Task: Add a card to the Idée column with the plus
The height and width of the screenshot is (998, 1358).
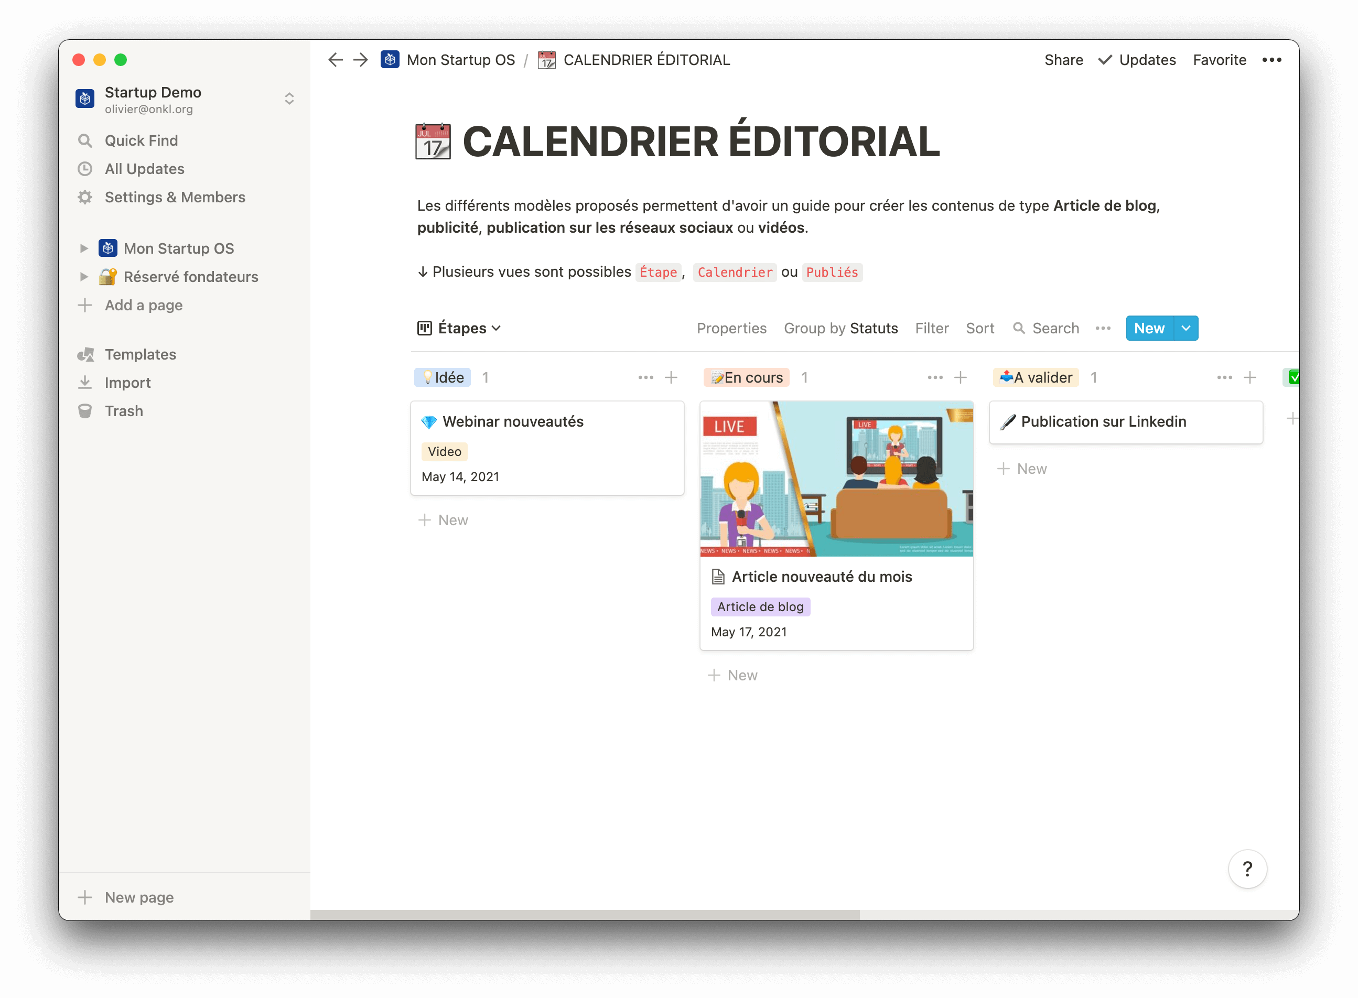Action: pos(671,377)
